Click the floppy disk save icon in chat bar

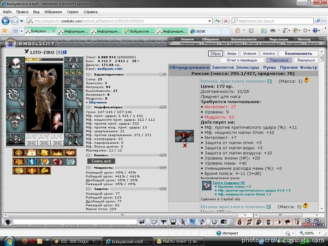pos(173,222)
